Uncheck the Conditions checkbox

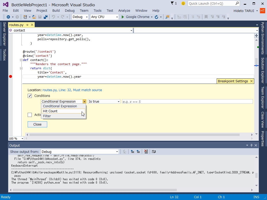pyautogui.click(x=30, y=96)
